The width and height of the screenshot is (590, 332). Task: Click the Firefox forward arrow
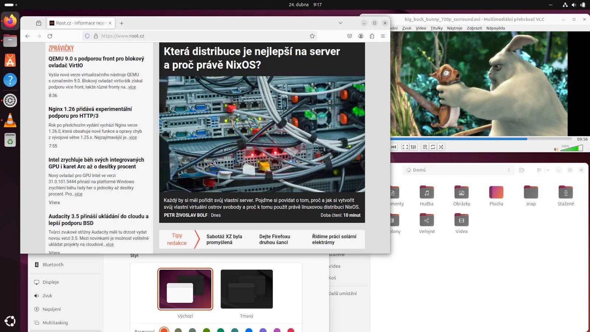tap(39, 36)
